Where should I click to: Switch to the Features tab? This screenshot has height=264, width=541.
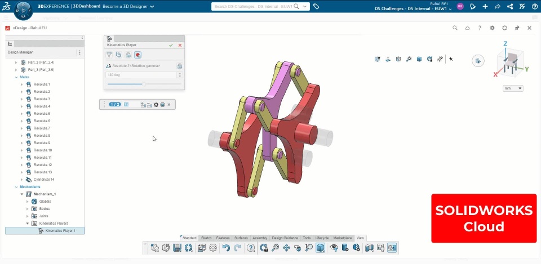pos(223,238)
